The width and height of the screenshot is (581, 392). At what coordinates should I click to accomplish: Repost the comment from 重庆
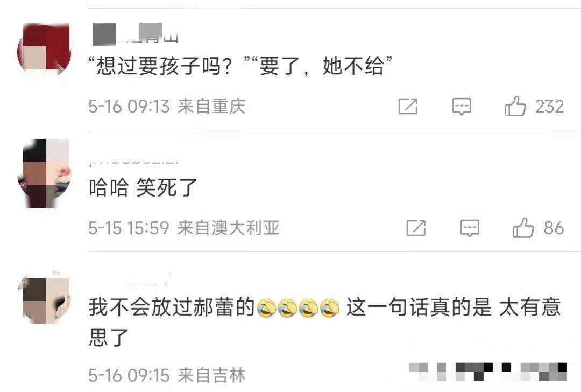[408, 107]
